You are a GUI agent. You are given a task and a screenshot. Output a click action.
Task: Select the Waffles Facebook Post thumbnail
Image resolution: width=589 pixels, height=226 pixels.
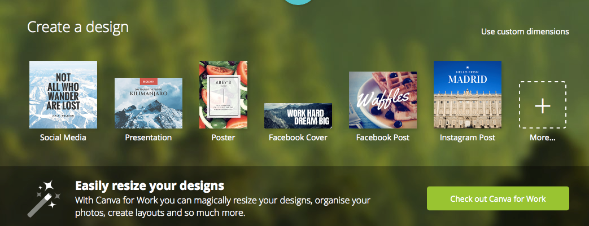click(383, 100)
